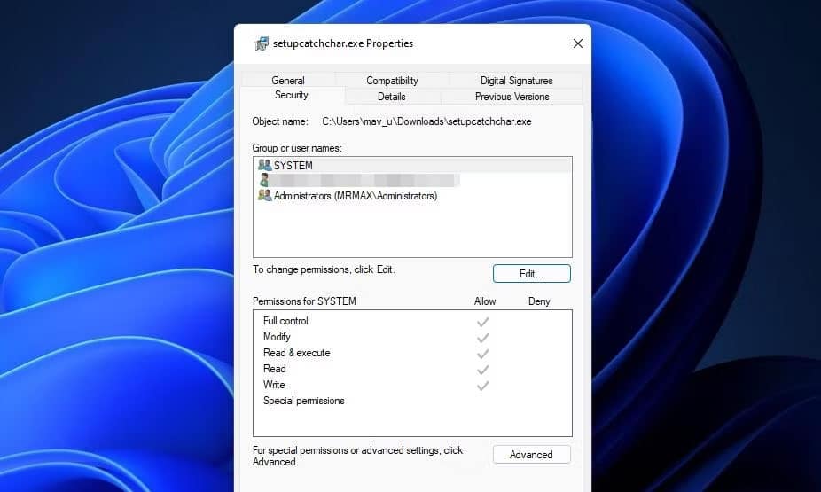Close the Properties dialog

pyautogui.click(x=577, y=43)
